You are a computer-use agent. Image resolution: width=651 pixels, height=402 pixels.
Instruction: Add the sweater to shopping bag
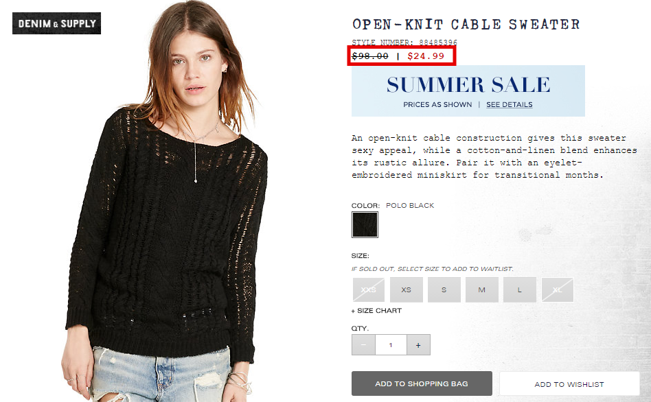pyautogui.click(x=422, y=383)
